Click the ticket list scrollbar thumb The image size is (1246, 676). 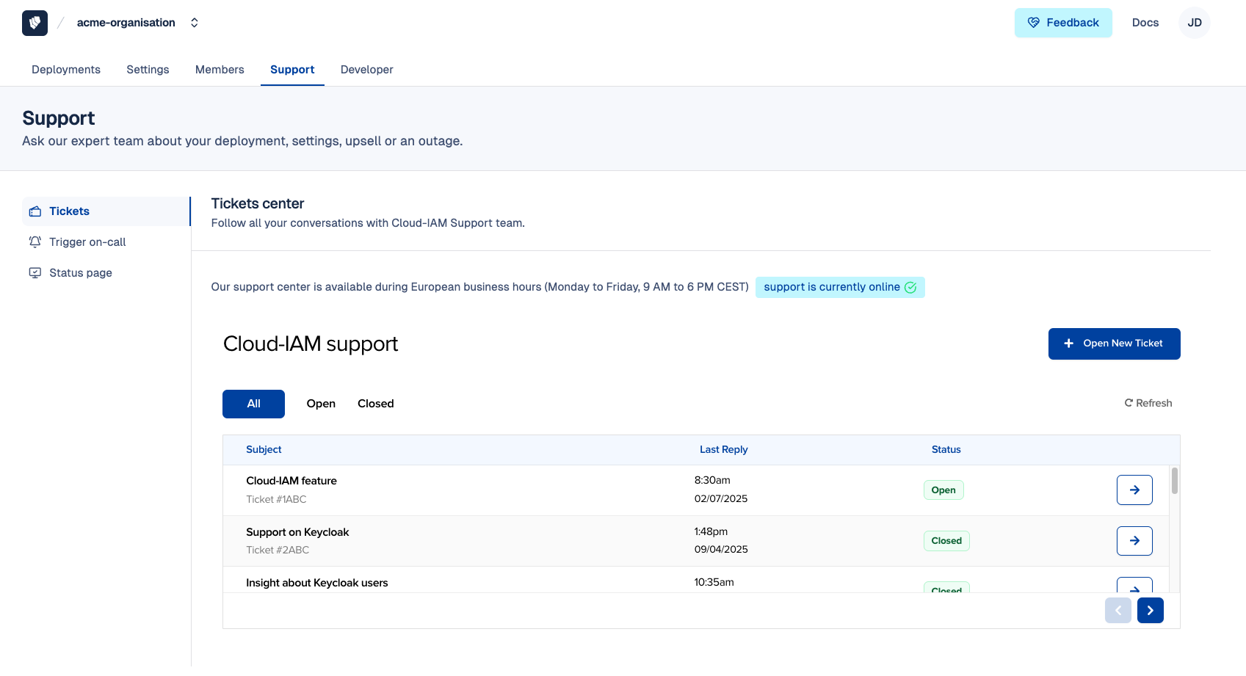pyautogui.click(x=1175, y=481)
